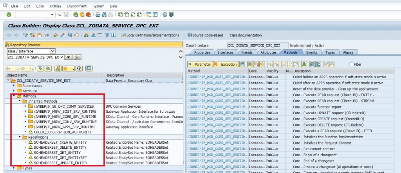Open the Utilities menu
This screenshot has width=401, height=173.
(x=55, y=6)
